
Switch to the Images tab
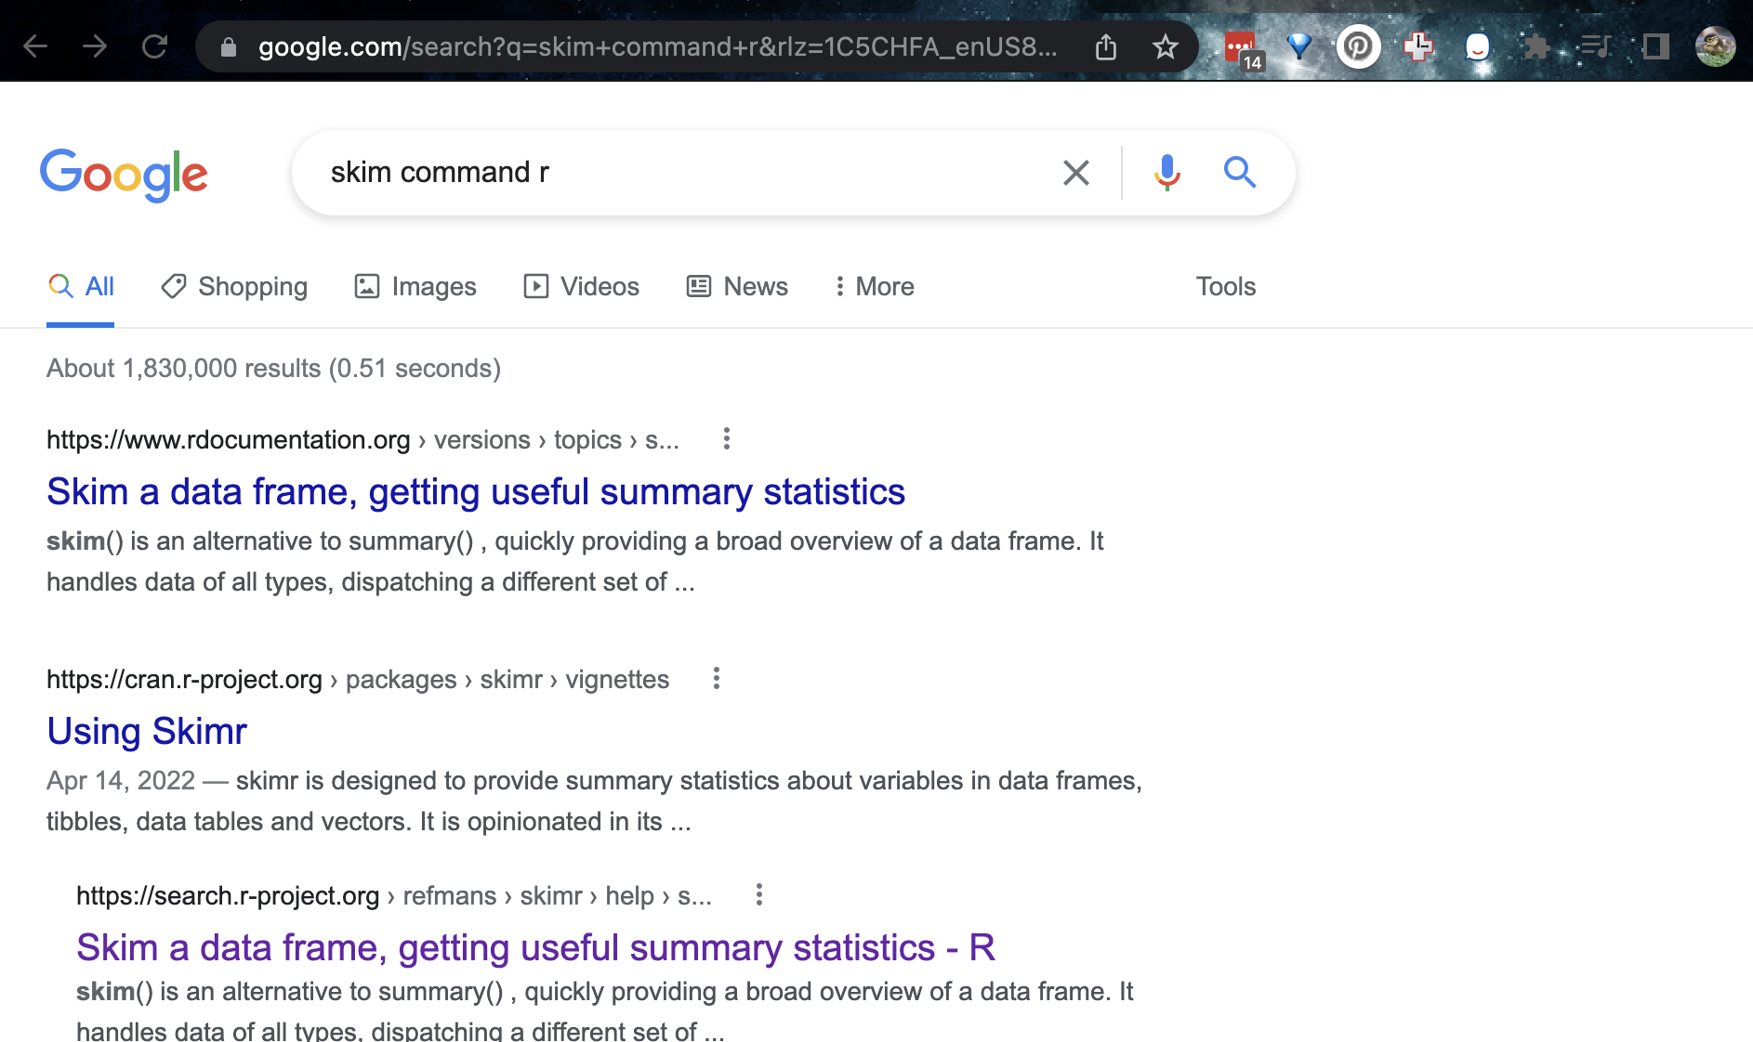point(415,287)
